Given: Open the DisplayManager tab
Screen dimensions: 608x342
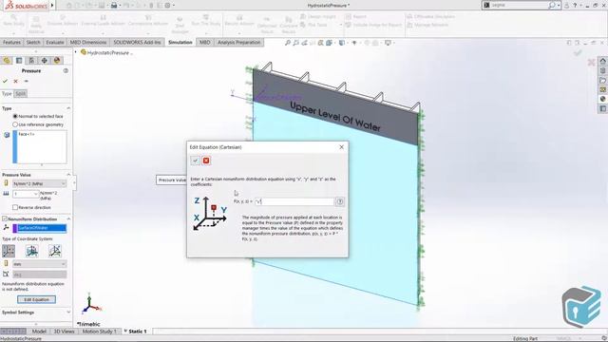Looking at the screenshot, I should pos(57,60).
